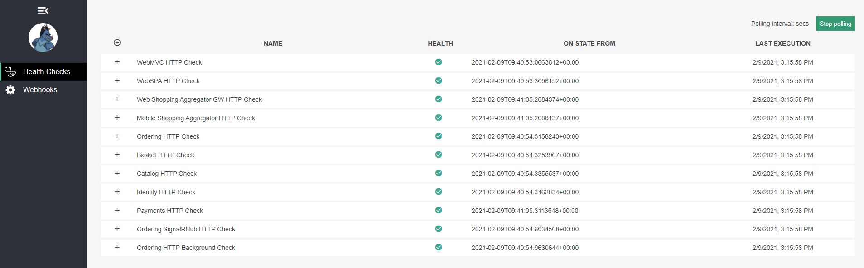Collapse the sidebar with the menu icon
The image size is (864, 268).
tap(43, 10)
